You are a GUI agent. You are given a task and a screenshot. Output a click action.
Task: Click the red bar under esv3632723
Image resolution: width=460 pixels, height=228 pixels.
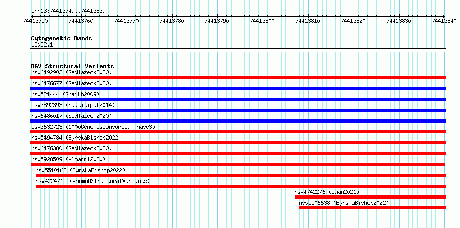(238, 132)
